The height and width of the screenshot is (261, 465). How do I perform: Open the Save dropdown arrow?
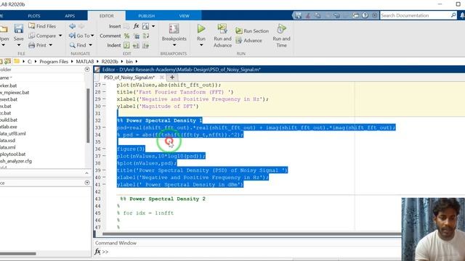point(18,45)
